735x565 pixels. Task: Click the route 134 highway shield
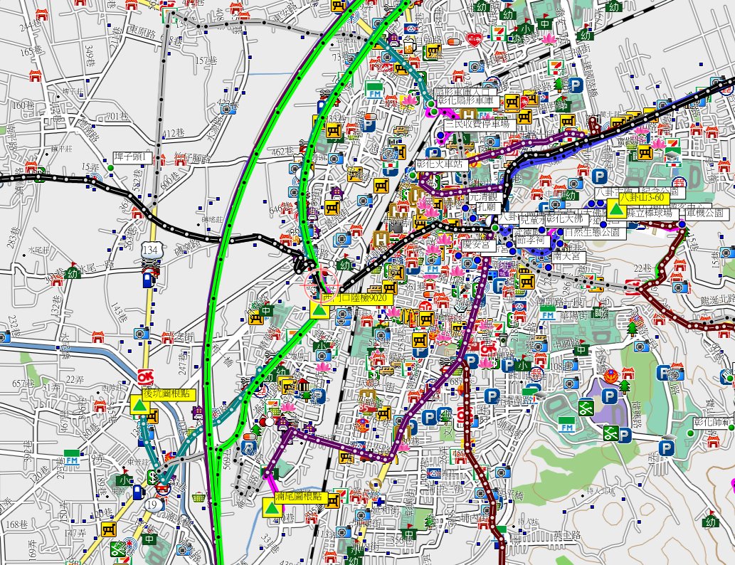pos(149,249)
